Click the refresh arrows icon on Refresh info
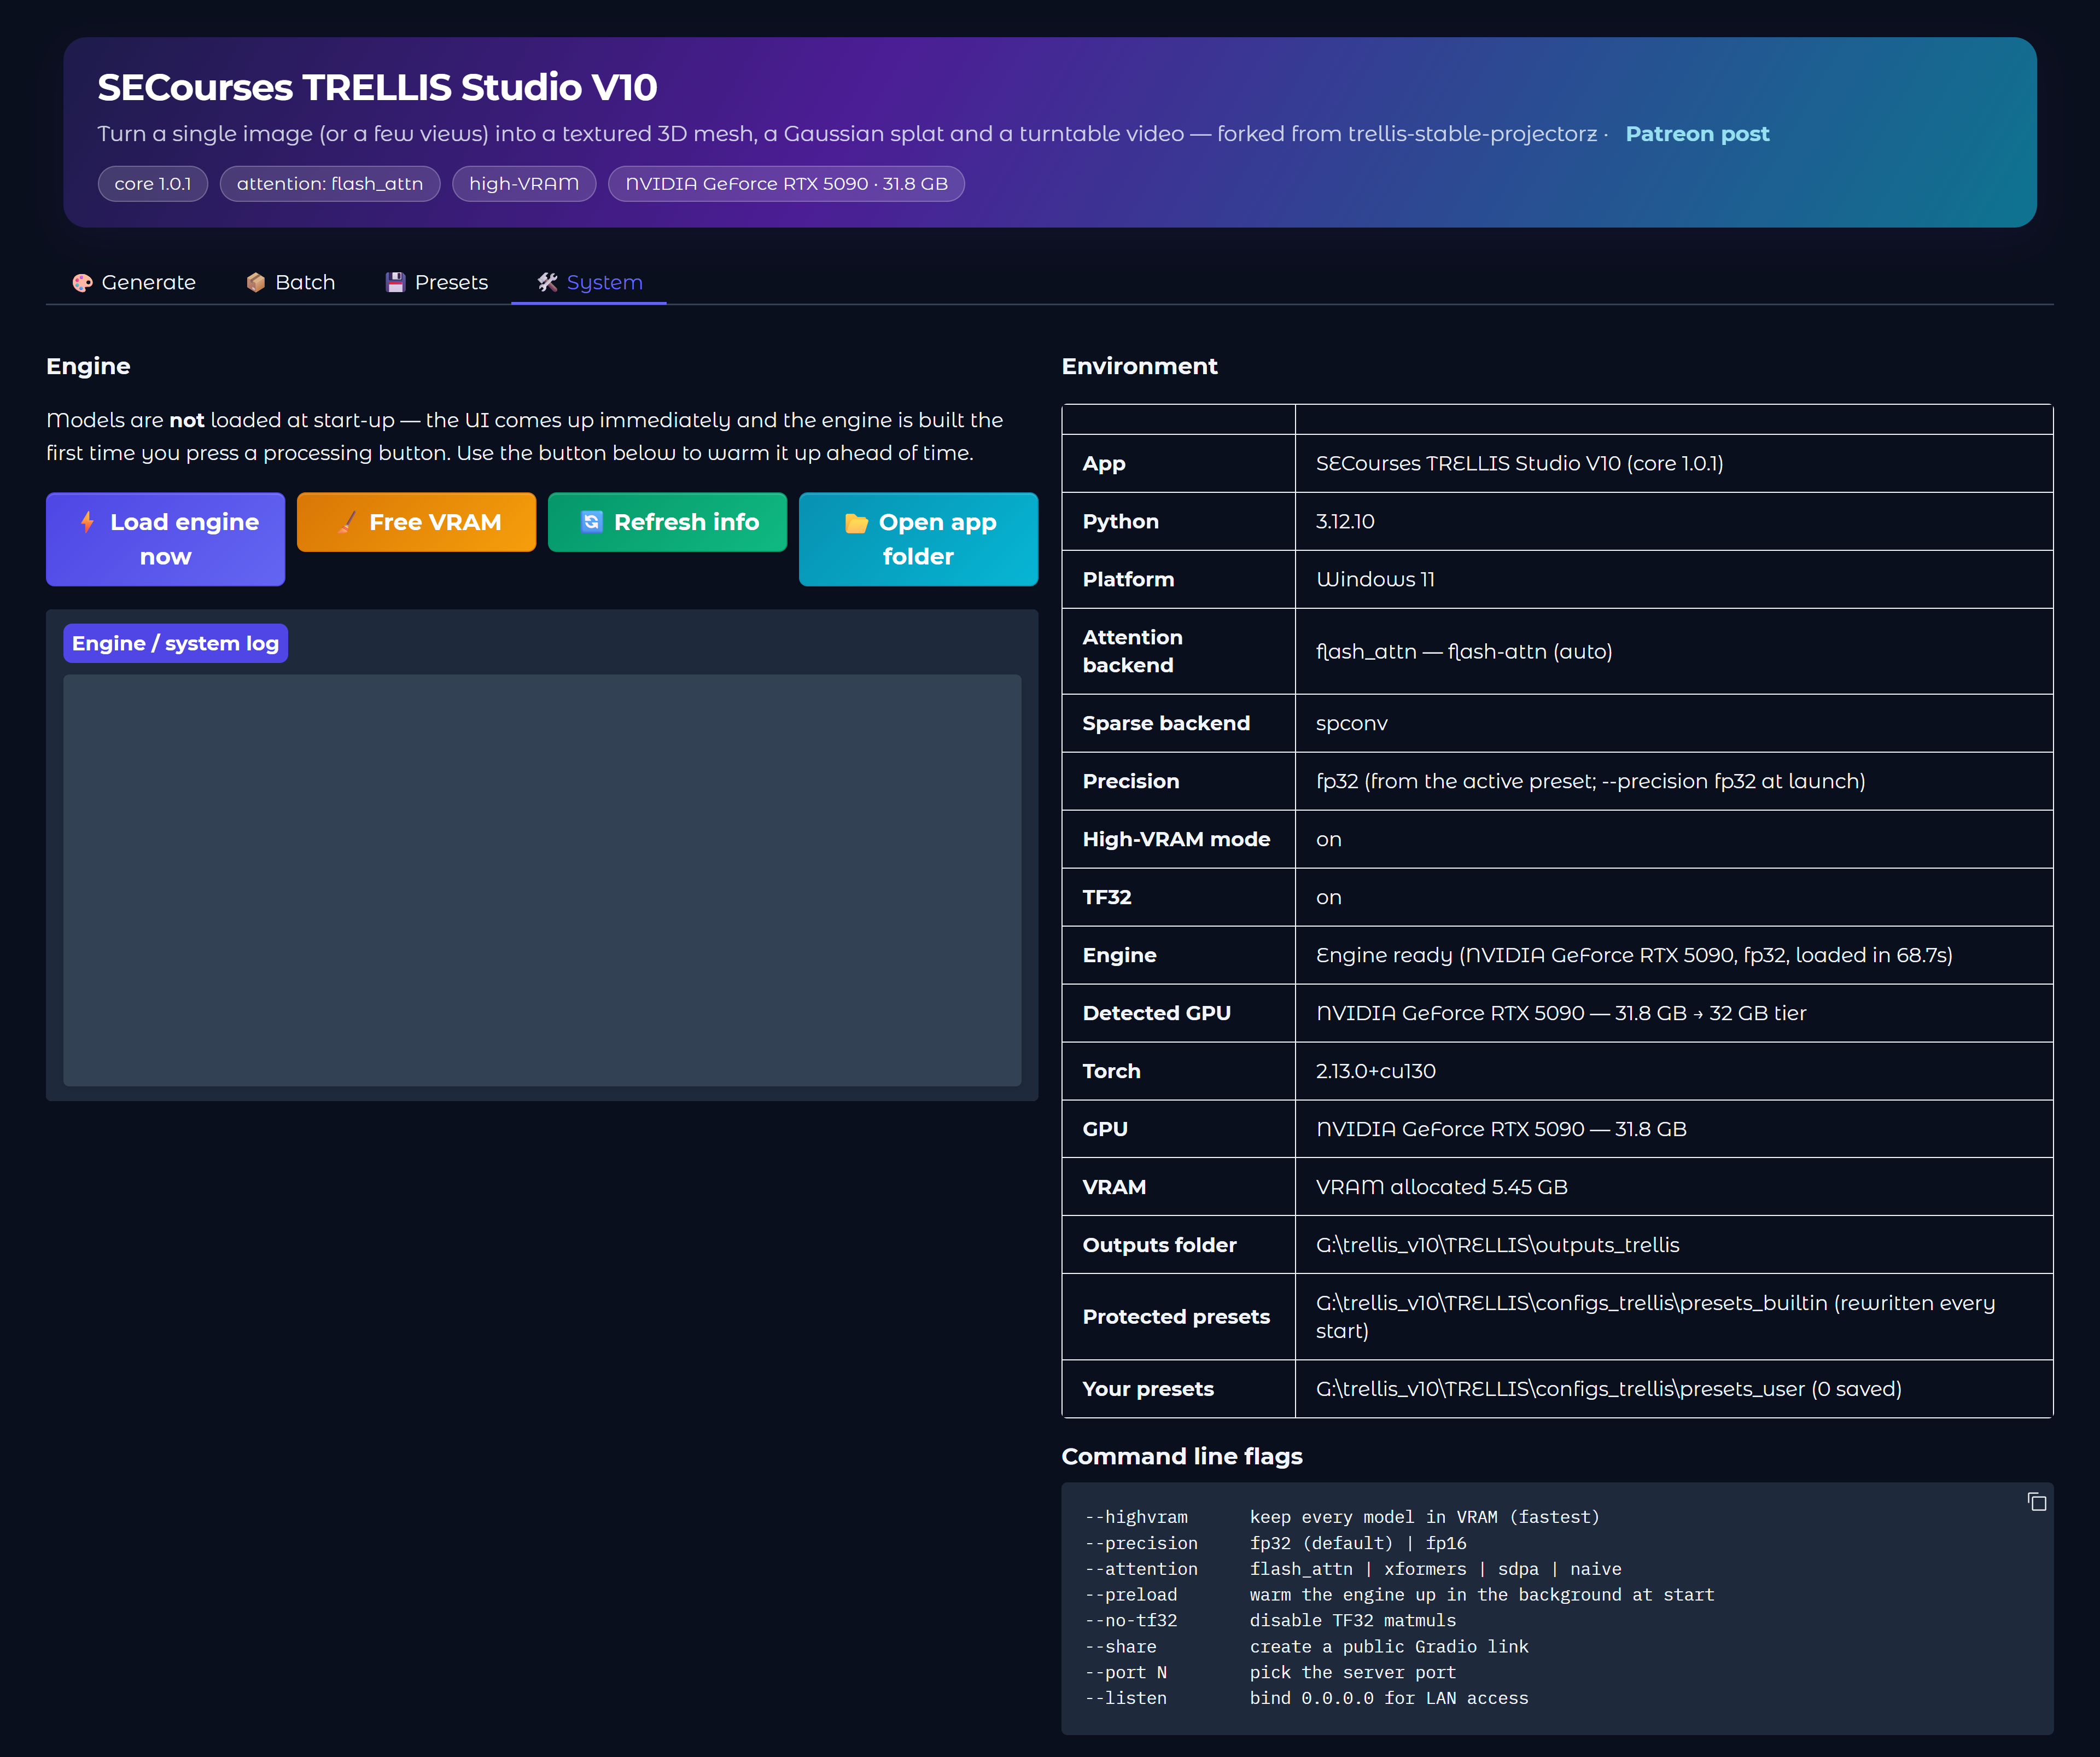The image size is (2100, 1757). tap(592, 522)
